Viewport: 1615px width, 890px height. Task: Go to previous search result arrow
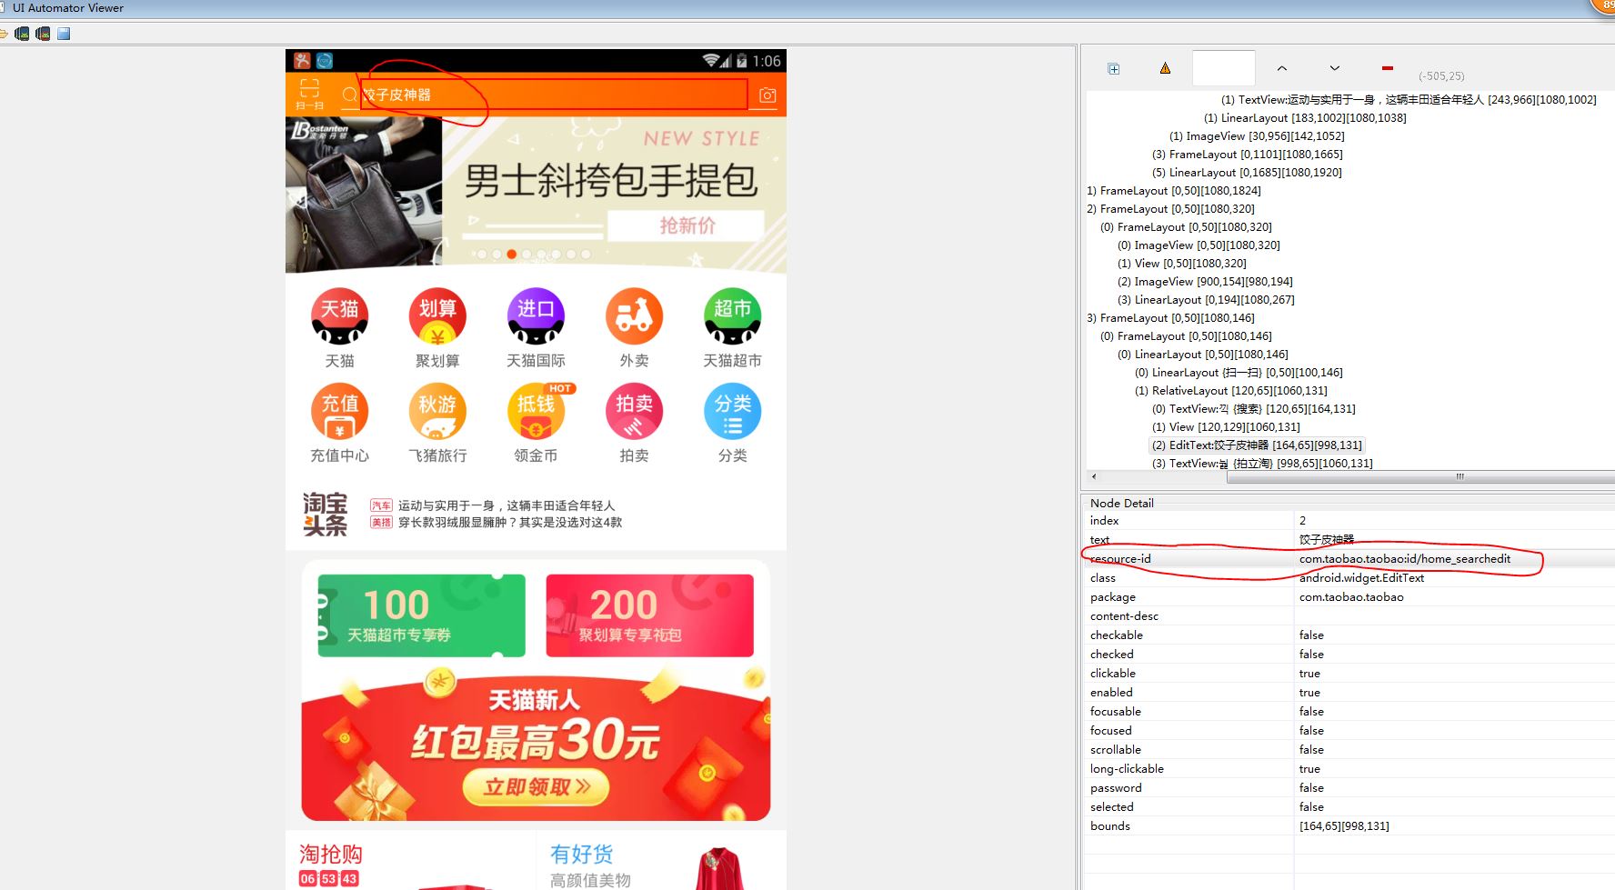click(x=1282, y=68)
